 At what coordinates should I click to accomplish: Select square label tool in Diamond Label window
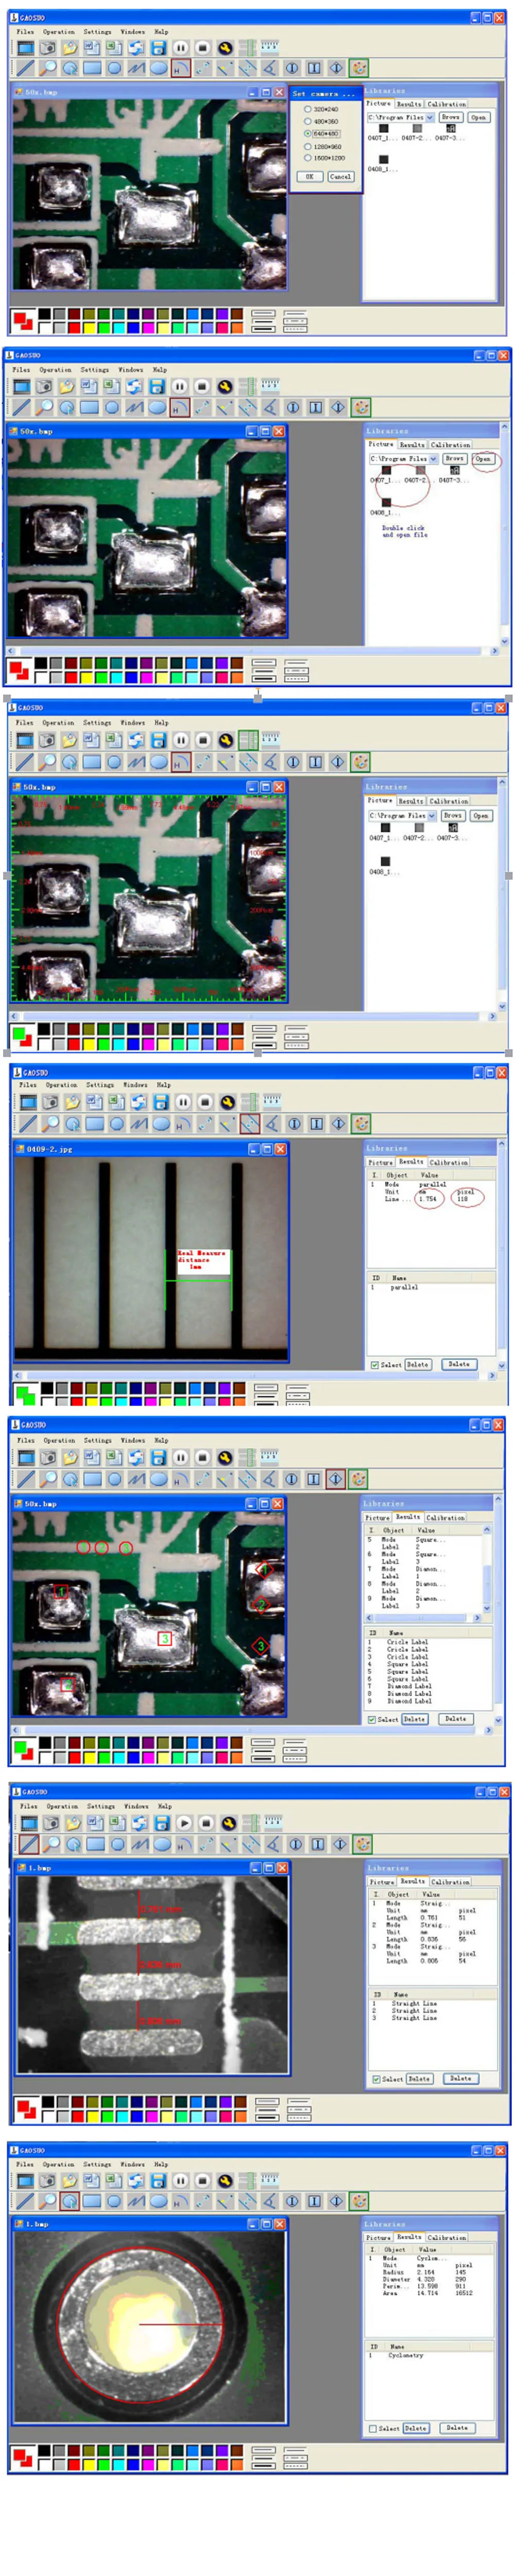(x=313, y=1478)
